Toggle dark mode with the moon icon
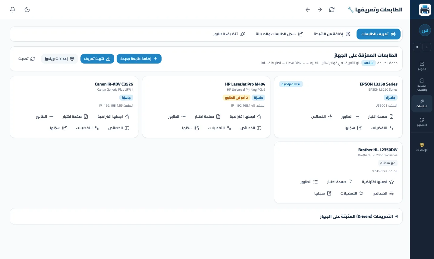This screenshot has width=434, height=259. [x=27, y=10]
